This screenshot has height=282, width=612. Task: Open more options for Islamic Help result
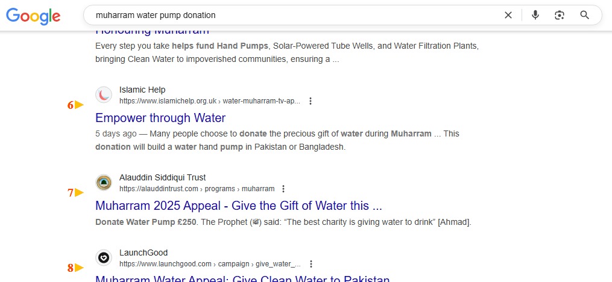(311, 101)
